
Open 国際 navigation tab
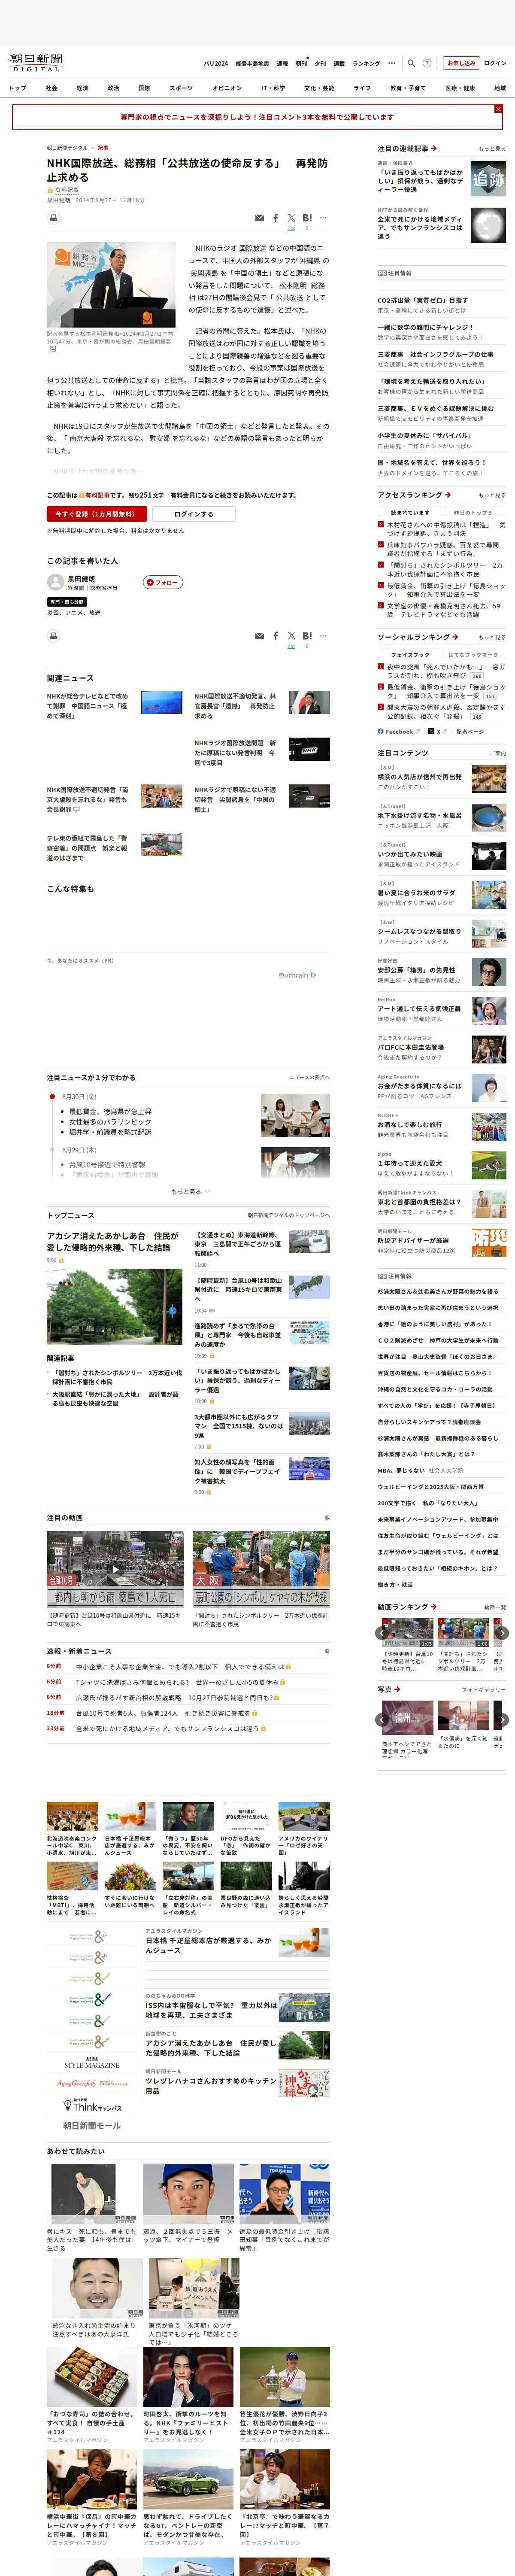(144, 88)
